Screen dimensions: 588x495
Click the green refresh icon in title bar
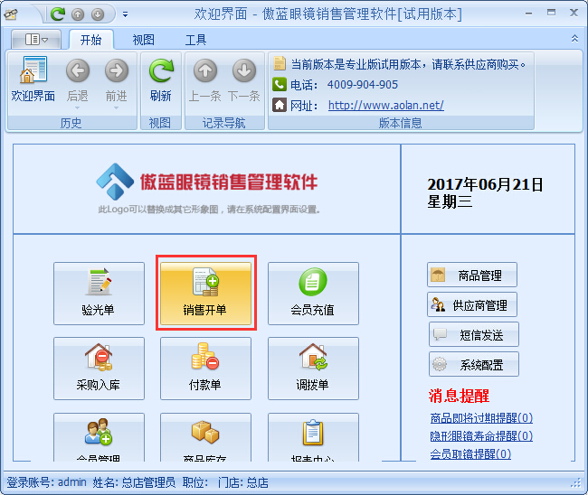[58, 14]
